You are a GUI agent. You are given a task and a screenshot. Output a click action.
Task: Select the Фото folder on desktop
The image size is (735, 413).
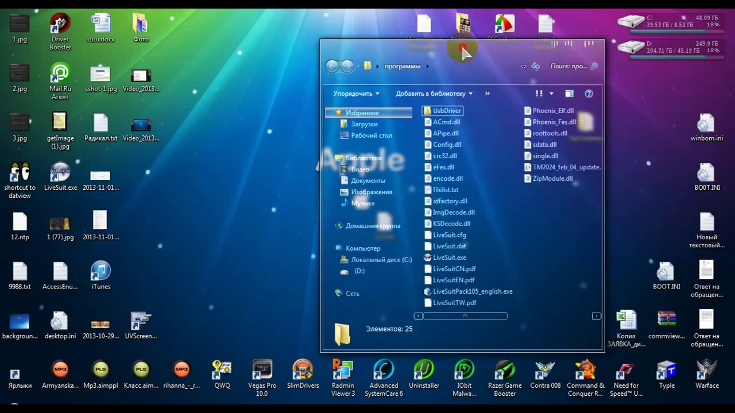[141, 29]
